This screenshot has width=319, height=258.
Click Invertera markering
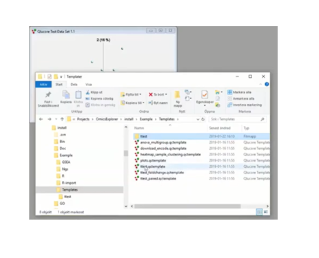coord(245,105)
